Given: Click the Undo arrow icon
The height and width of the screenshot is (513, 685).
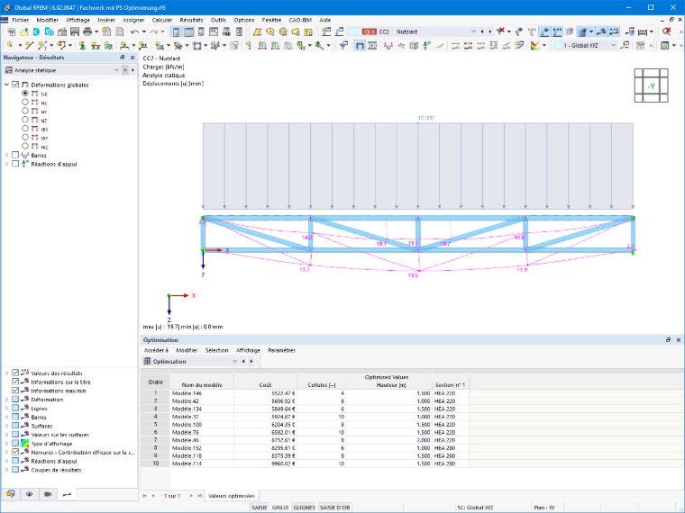Looking at the screenshot, I should [134, 31].
